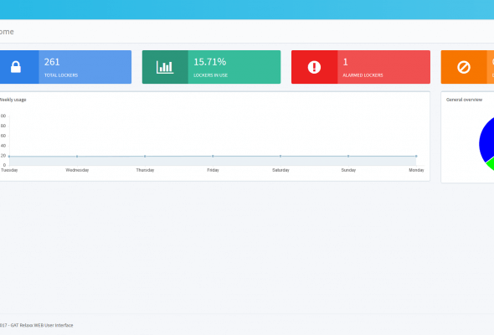Click the prohibited circle icon on orange card

click(464, 67)
